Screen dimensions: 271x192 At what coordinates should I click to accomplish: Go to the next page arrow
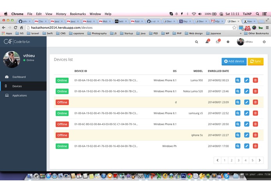tap(260, 160)
